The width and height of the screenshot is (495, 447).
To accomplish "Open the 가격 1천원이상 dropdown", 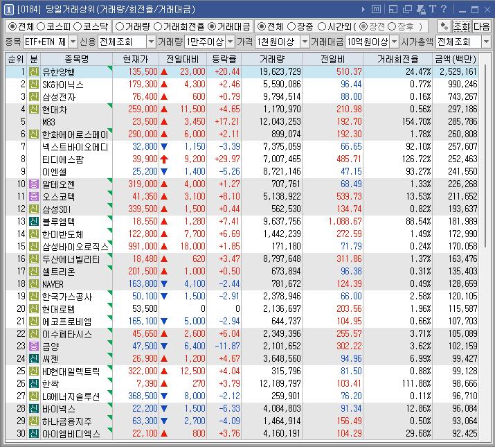I will coord(305,42).
